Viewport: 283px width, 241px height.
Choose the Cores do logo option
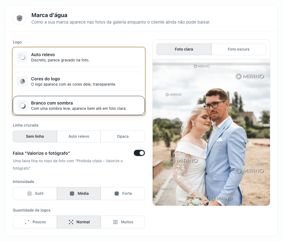[x=79, y=81]
